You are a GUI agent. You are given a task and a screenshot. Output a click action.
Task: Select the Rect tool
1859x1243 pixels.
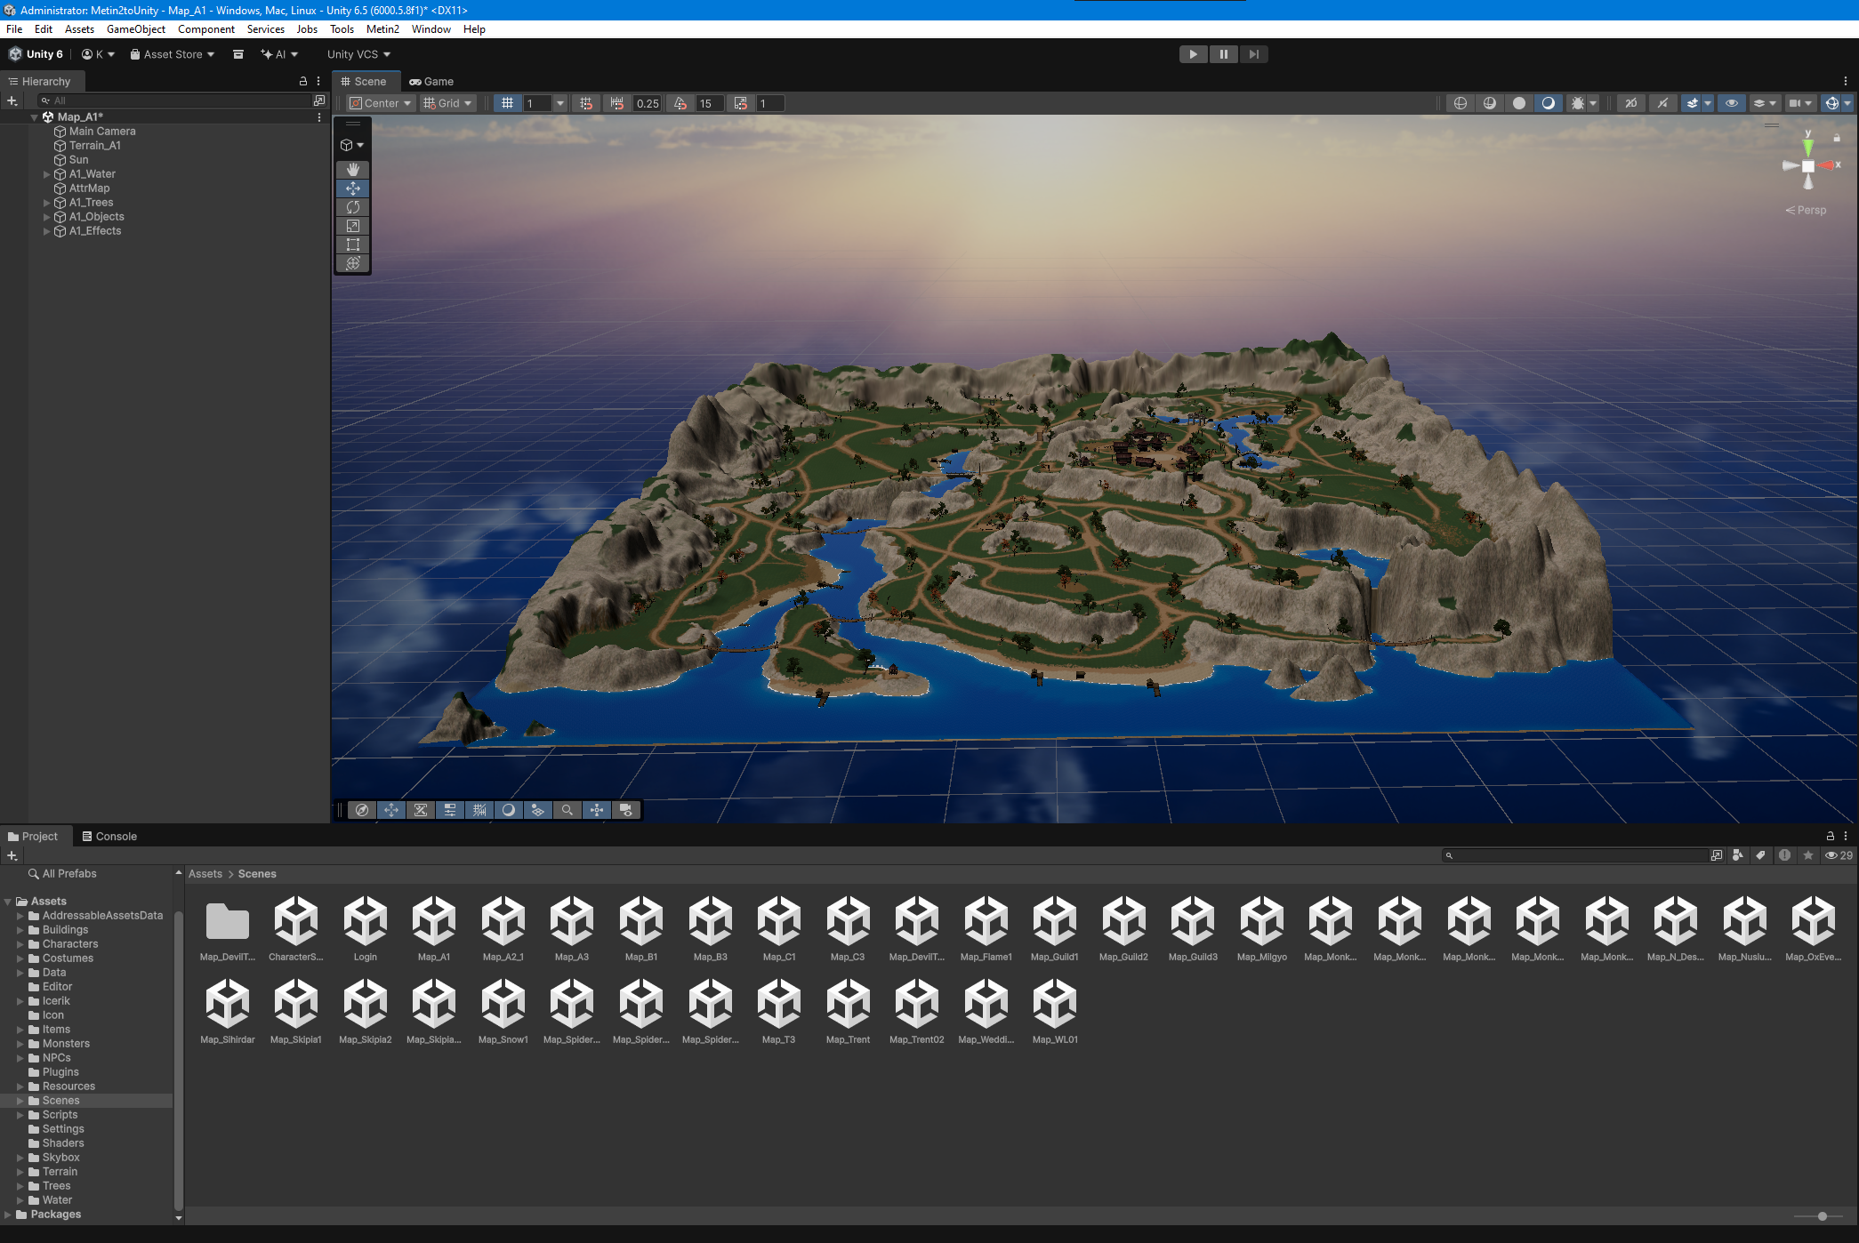click(353, 245)
